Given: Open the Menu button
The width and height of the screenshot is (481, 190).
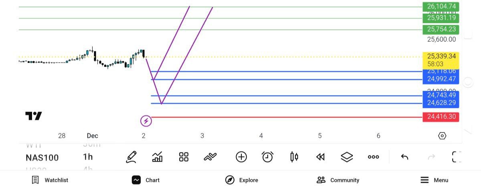Looking at the screenshot, I should (435, 180).
